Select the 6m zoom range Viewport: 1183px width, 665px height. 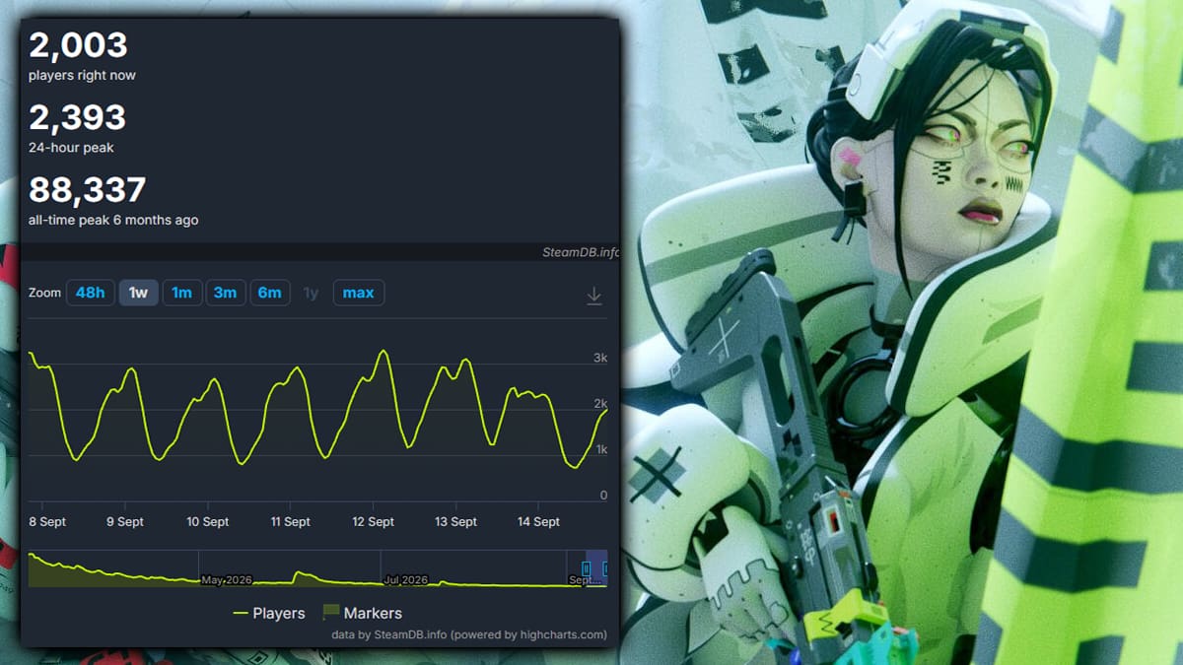[x=270, y=293]
